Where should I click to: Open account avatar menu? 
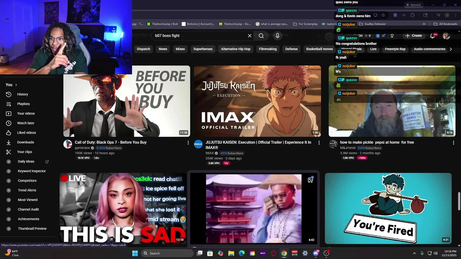446,36
